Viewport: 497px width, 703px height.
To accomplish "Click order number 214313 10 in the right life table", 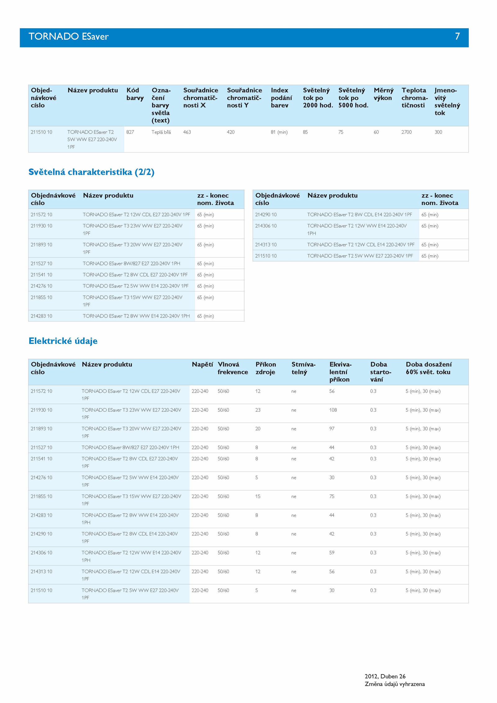I will 266,245.
